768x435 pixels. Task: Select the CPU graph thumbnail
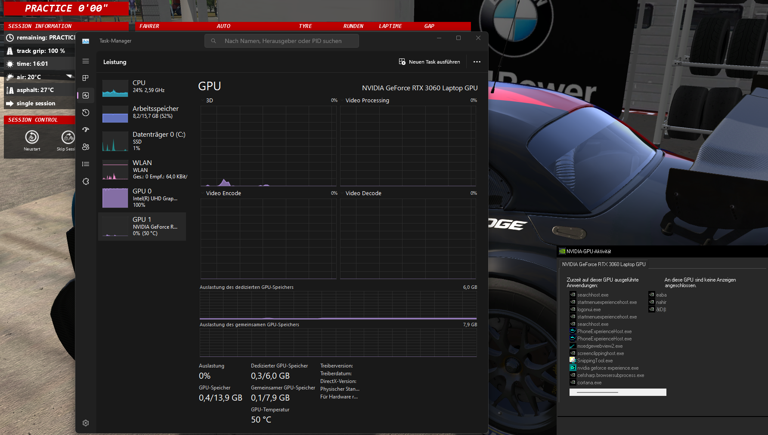[115, 88]
